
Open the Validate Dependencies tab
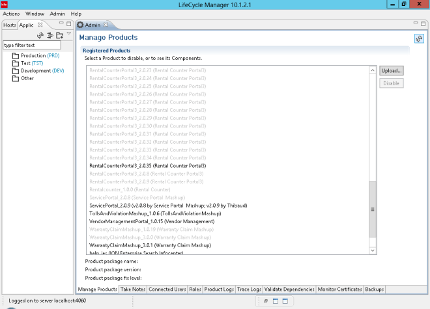291,289
